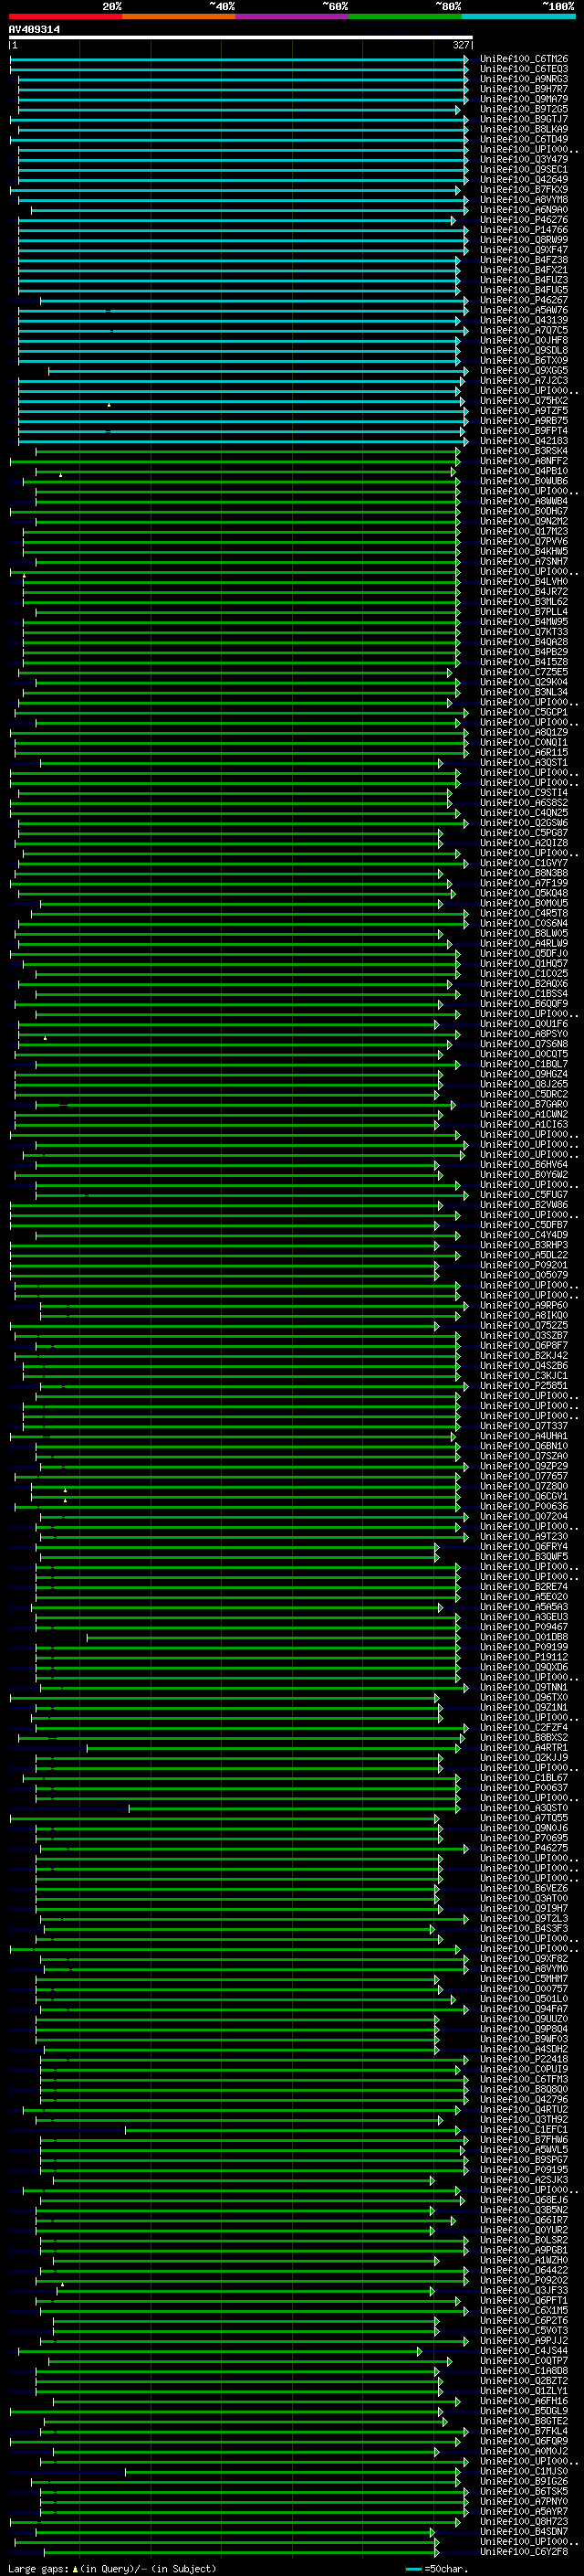Select hit label UniRef100_Q29K04
The height and width of the screenshot is (2576, 584).
click(x=524, y=682)
